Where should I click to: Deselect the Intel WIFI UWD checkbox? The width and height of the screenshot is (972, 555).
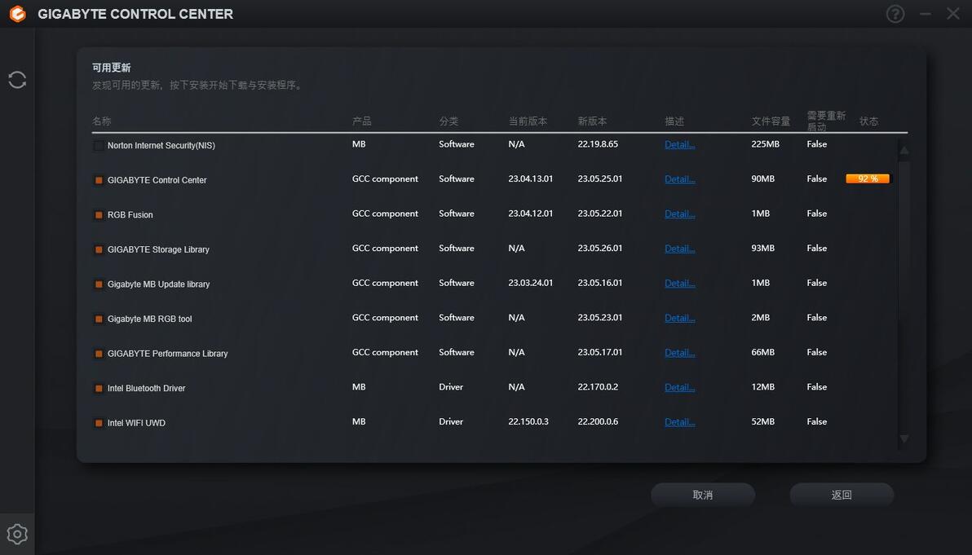pyautogui.click(x=99, y=424)
